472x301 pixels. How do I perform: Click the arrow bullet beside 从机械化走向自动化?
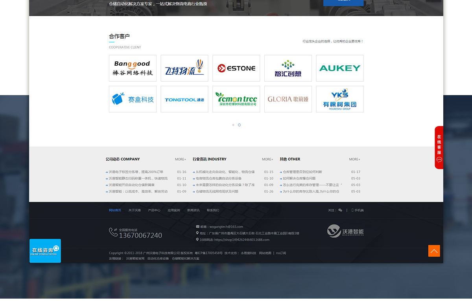[x=194, y=172]
